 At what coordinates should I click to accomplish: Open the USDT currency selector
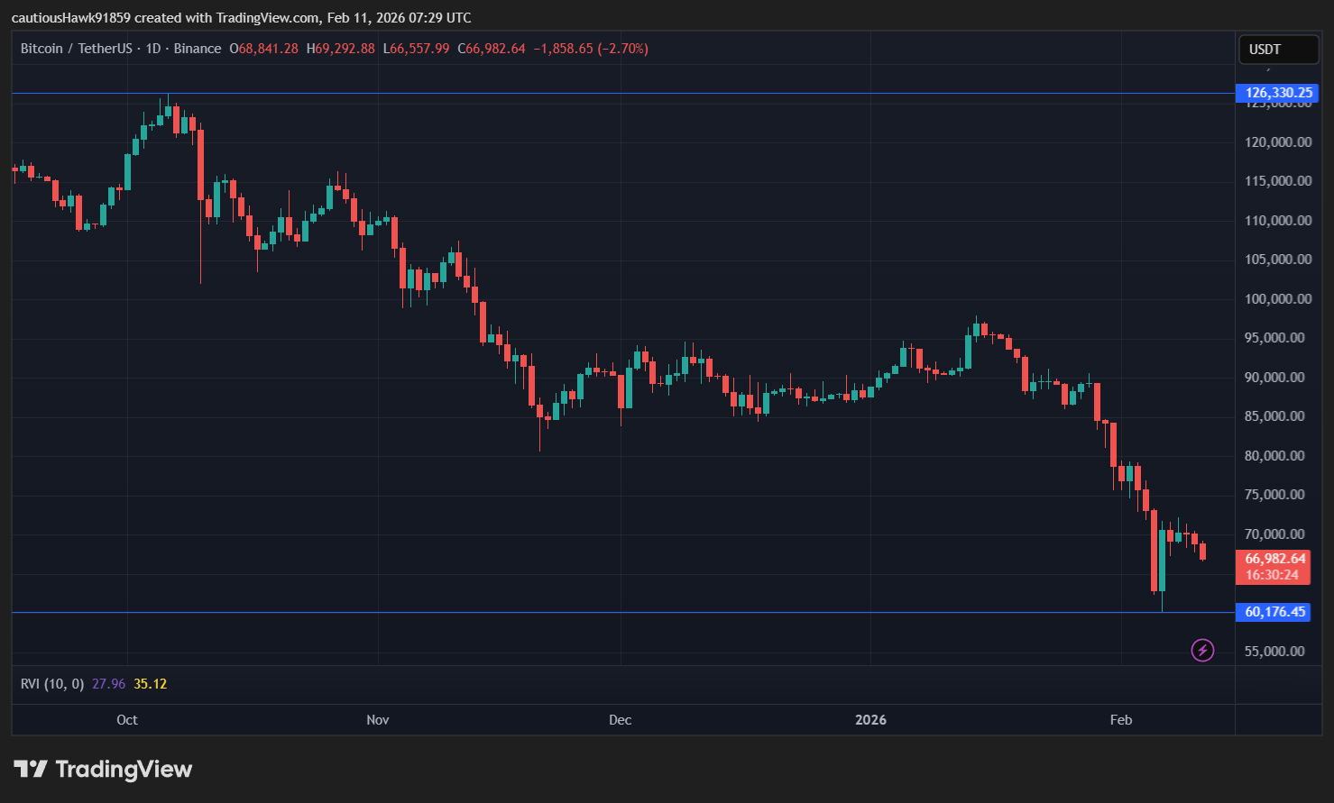(x=1278, y=50)
